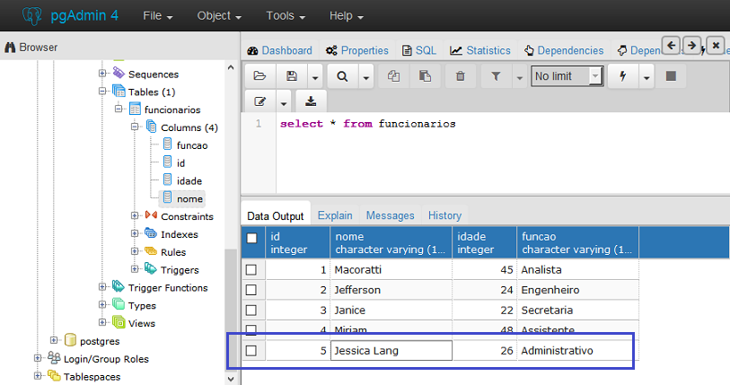Open the Help menu
The height and width of the screenshot is (385, 730).
346,16
